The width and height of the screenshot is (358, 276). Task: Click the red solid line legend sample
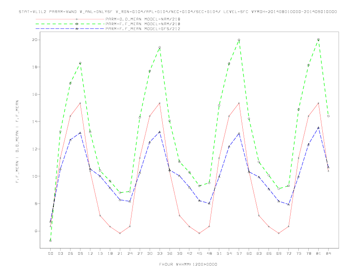[x=70, y=19]
